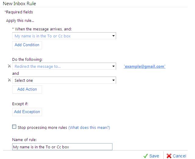Cancel creating the inbox rule
This screenshot has height=159, width=195.
[179, 156]
